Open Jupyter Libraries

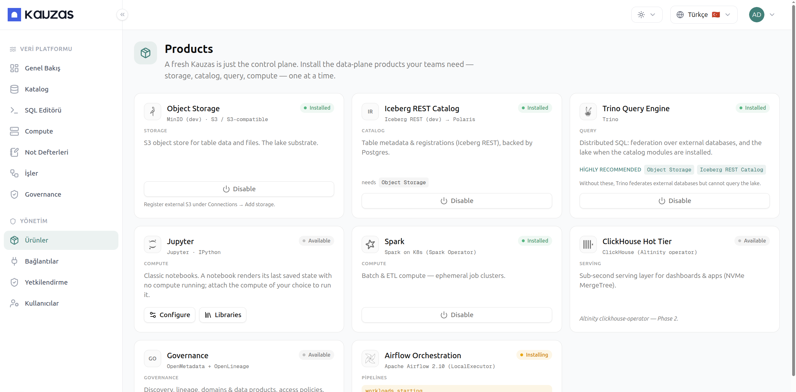point(223,315)
